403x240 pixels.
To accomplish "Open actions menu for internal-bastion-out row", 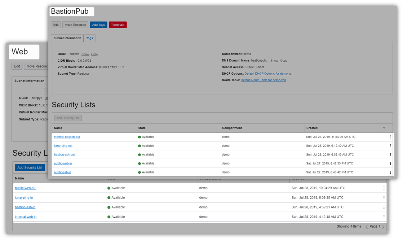I will click(390, 137).
